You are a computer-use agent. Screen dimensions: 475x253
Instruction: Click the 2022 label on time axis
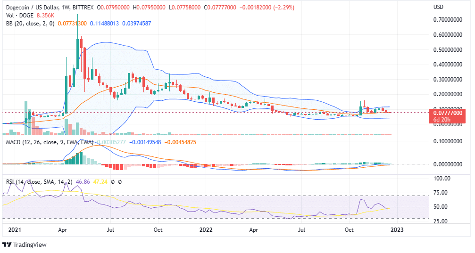[x=206, y=230]
